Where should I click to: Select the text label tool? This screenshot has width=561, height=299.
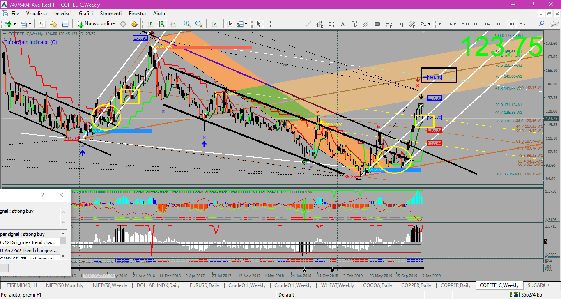354,24
